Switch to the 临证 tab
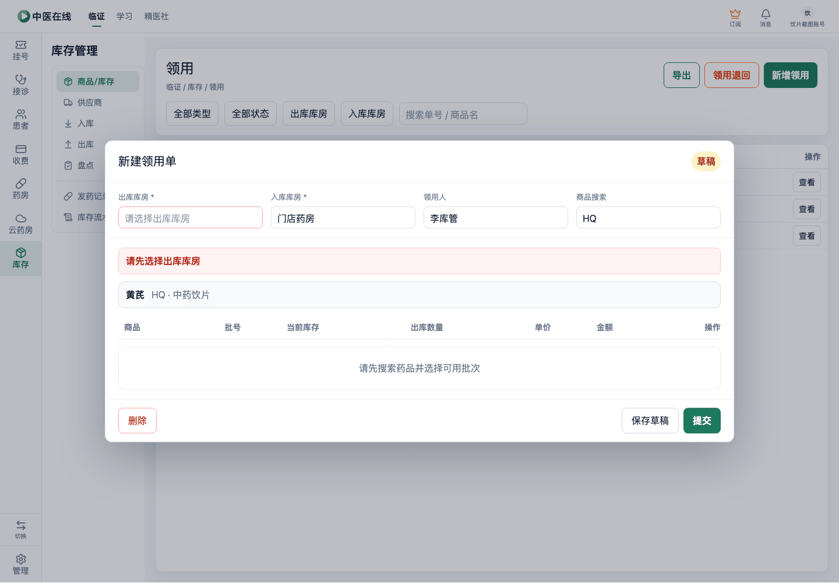The width and height of the screenshot is (839, 583). (x=97, y=16)
